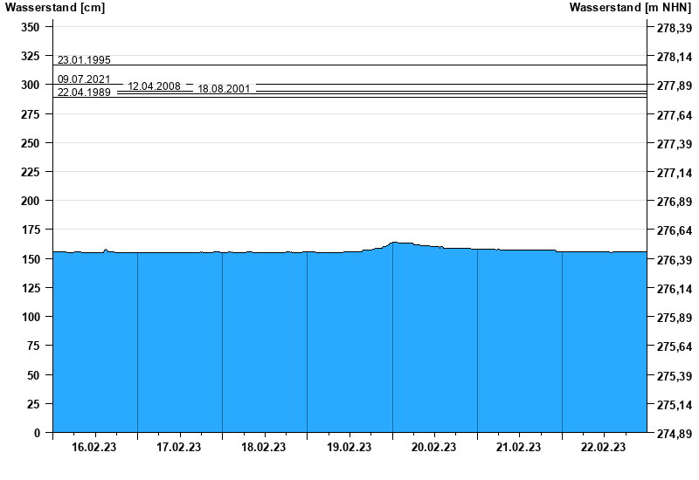Click the 22.04.1989 historic level label
This screenshot has width=699, height=480.
click(x=84, y=93)
